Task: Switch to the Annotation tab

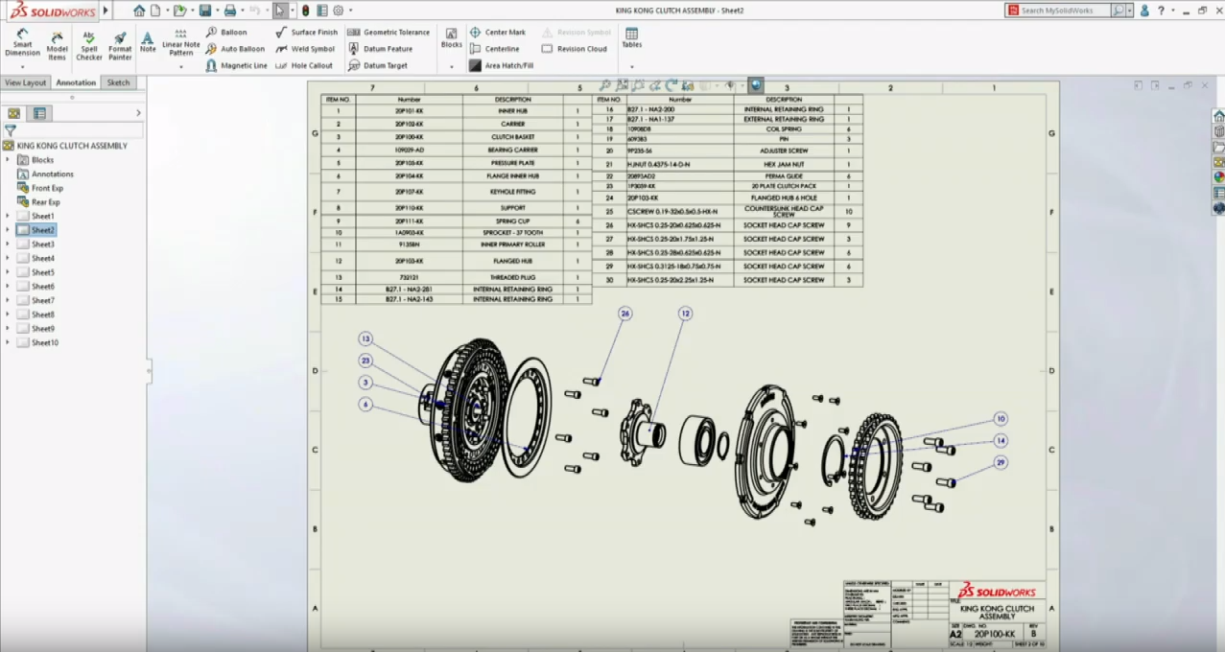Action: 76,82
